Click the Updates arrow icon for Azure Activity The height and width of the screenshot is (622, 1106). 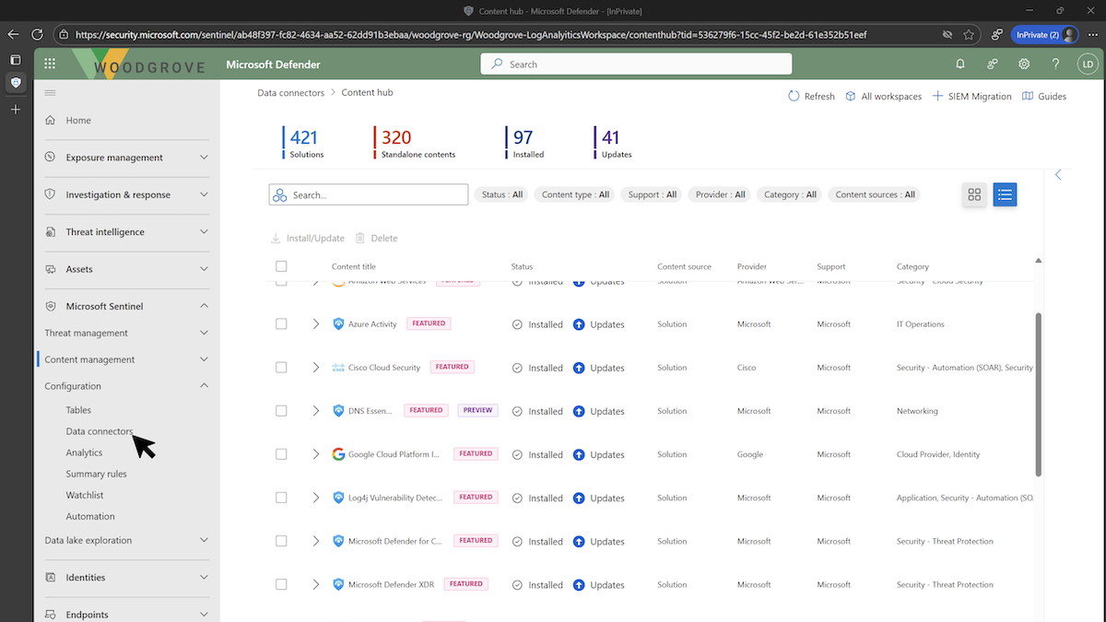coord(579,324)
